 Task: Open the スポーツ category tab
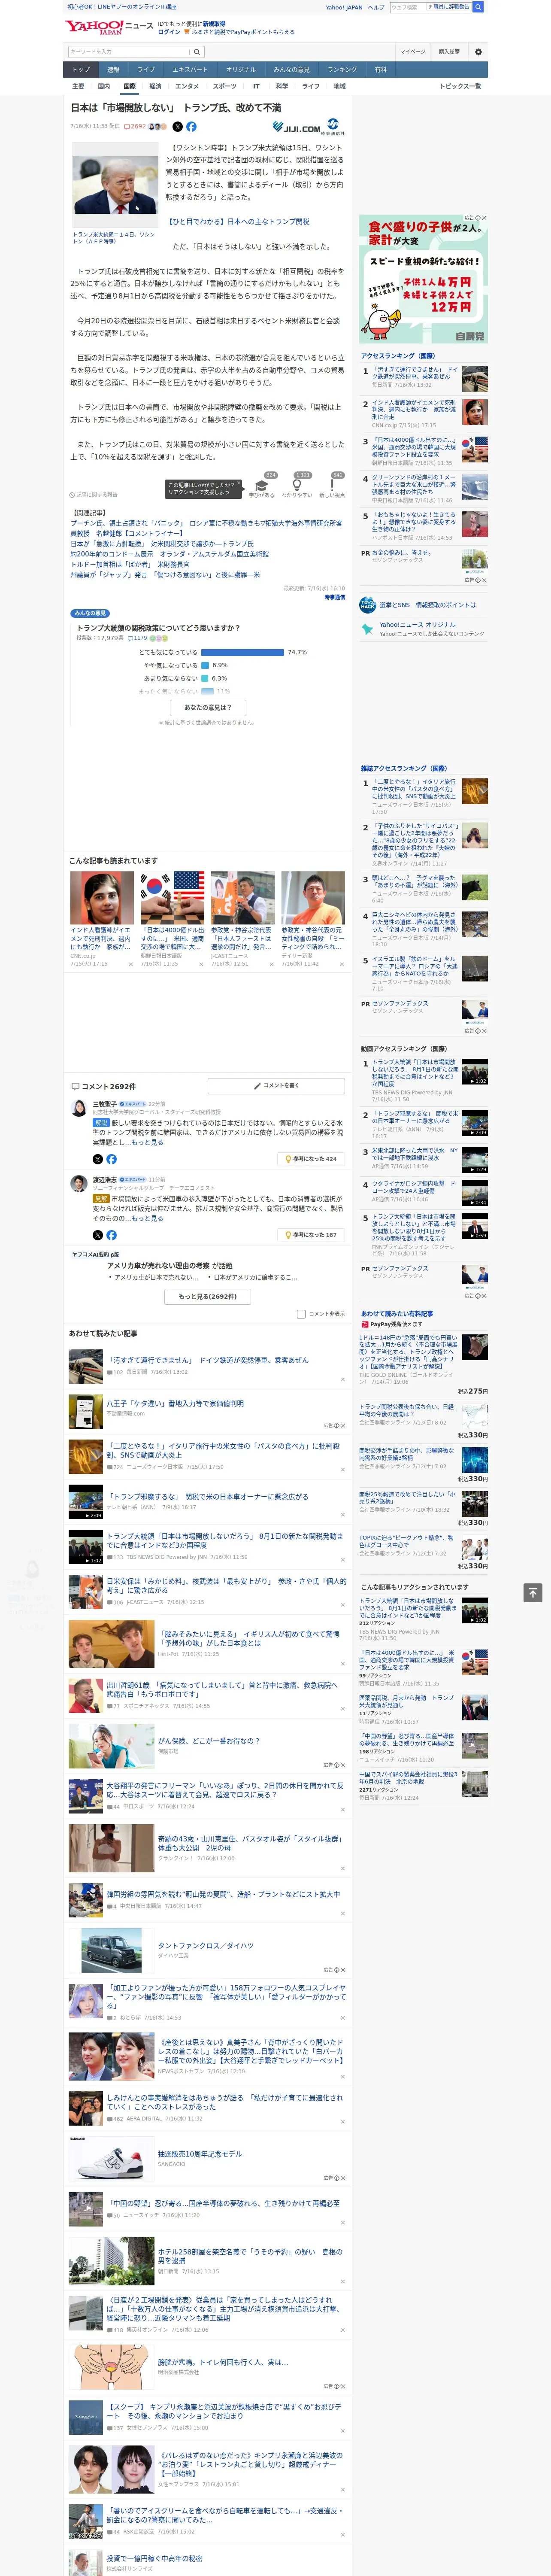point(225,86)
